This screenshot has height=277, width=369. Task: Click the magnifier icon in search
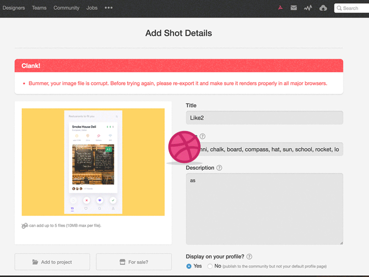(x=339, y=8)
